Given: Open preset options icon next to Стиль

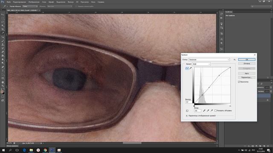Looking at the screenshot, I should click(235, 59).
